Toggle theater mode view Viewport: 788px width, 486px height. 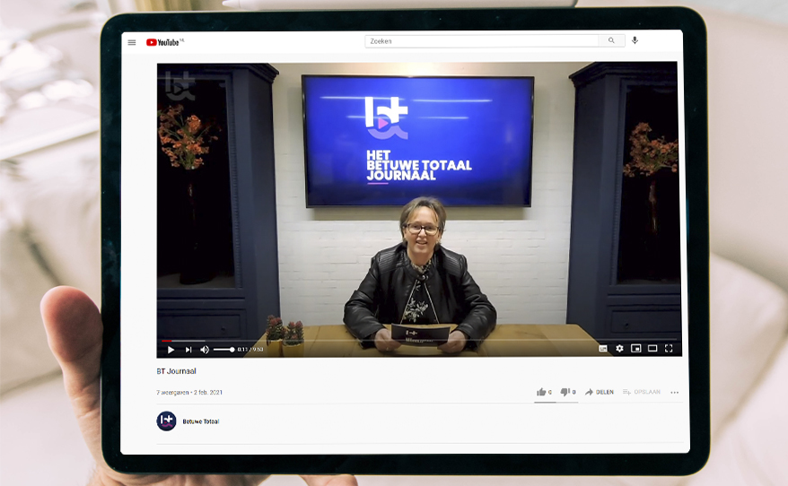click(652, 349)
